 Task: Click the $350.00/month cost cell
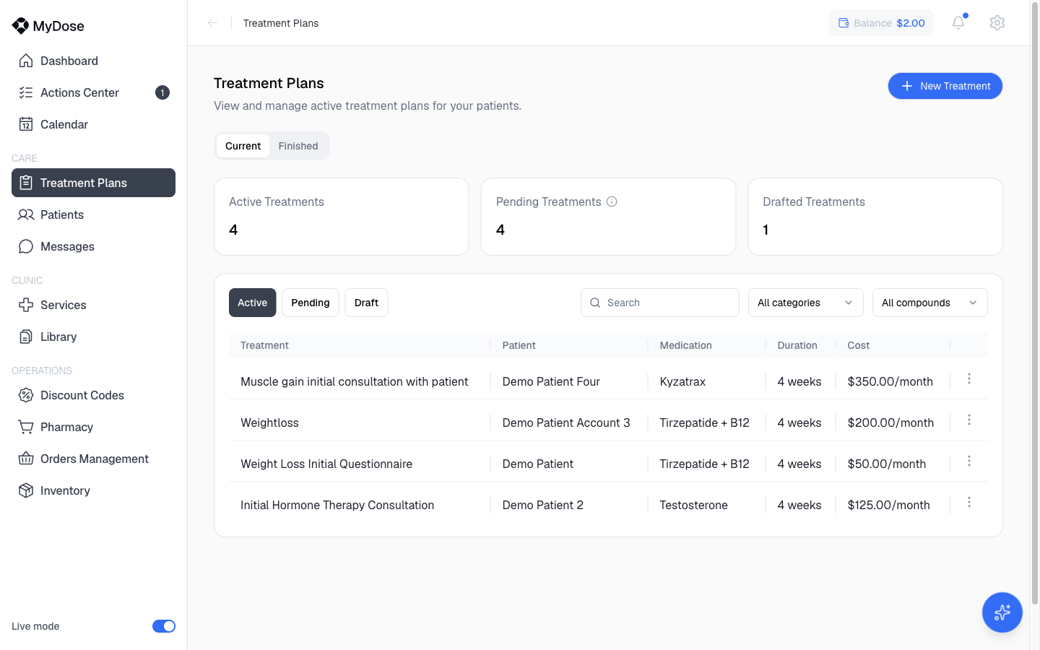[x=890, y=381]
